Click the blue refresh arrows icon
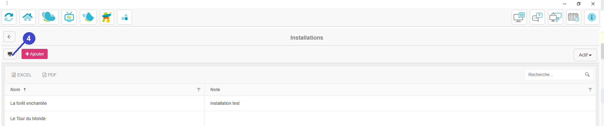Viewport: 604px width, 126px height. [x=9, y=17]
